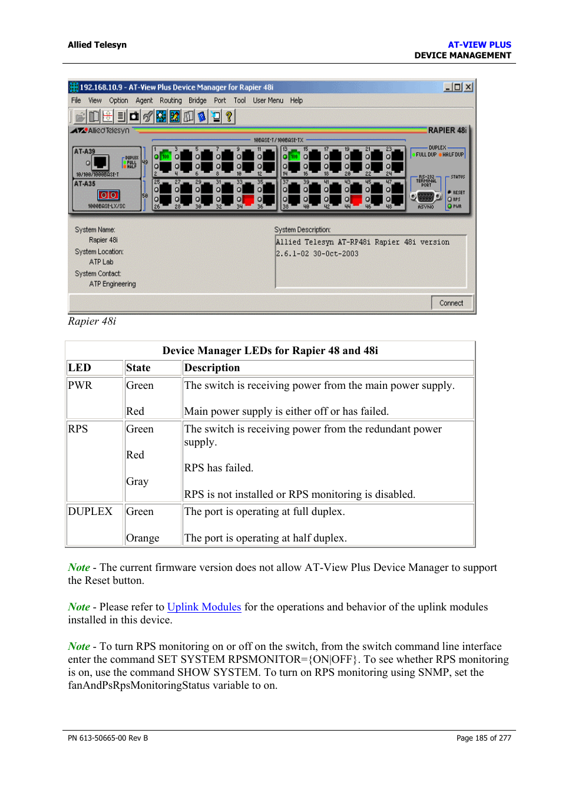Open the Bridge menu

coord(197,101)
